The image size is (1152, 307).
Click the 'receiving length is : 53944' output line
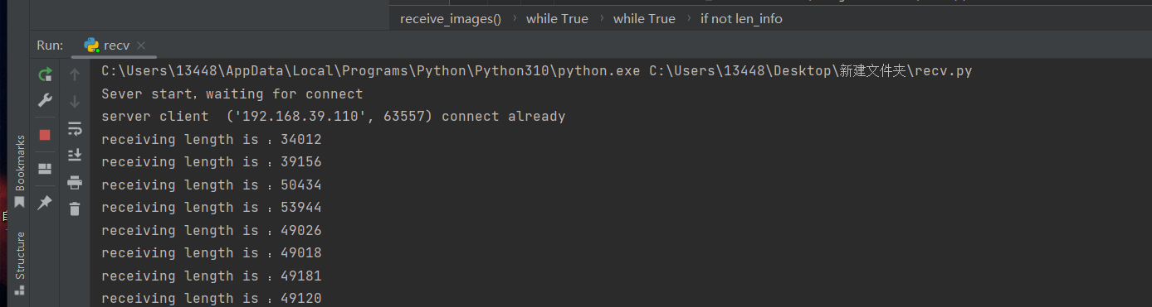(x=212, y=208)
